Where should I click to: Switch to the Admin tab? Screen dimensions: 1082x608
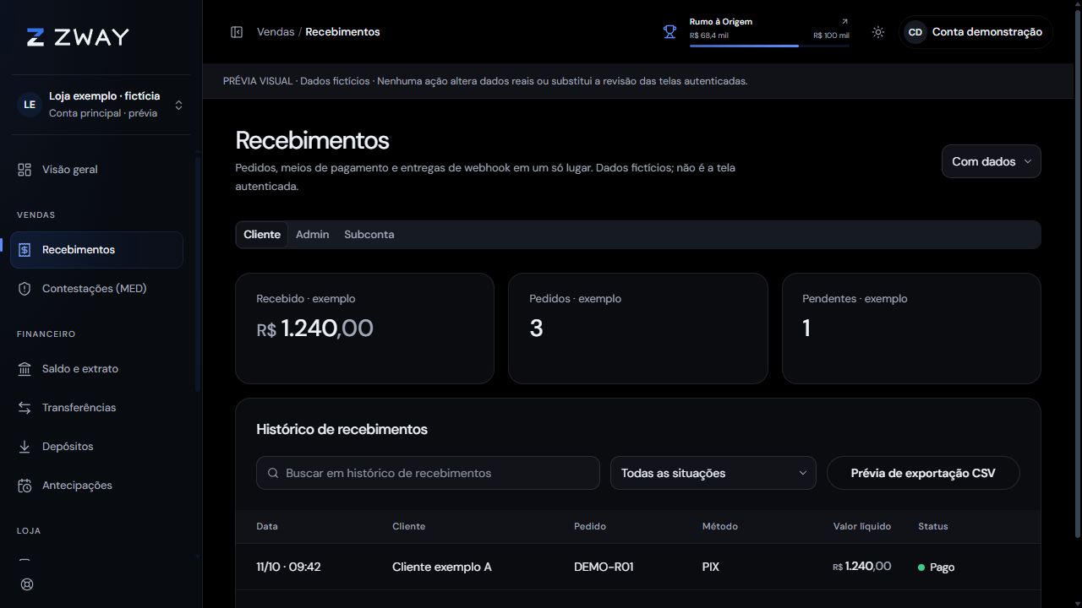(313, 235)
